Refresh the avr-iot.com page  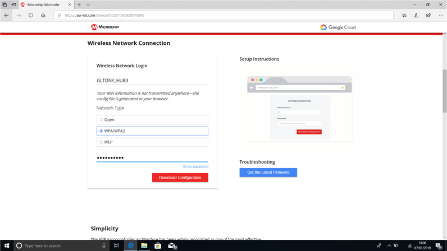tap(31, 15)
